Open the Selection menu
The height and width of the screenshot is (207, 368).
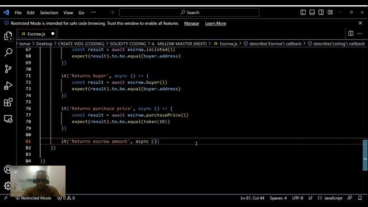[49, 13]
